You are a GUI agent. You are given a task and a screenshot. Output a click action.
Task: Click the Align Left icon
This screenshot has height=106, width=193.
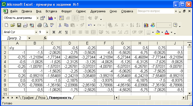(74, 32)
